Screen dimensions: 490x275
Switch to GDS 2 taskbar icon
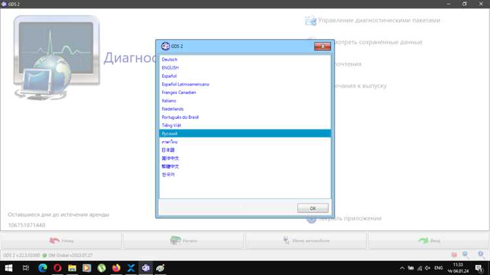(x=146, y=268)
